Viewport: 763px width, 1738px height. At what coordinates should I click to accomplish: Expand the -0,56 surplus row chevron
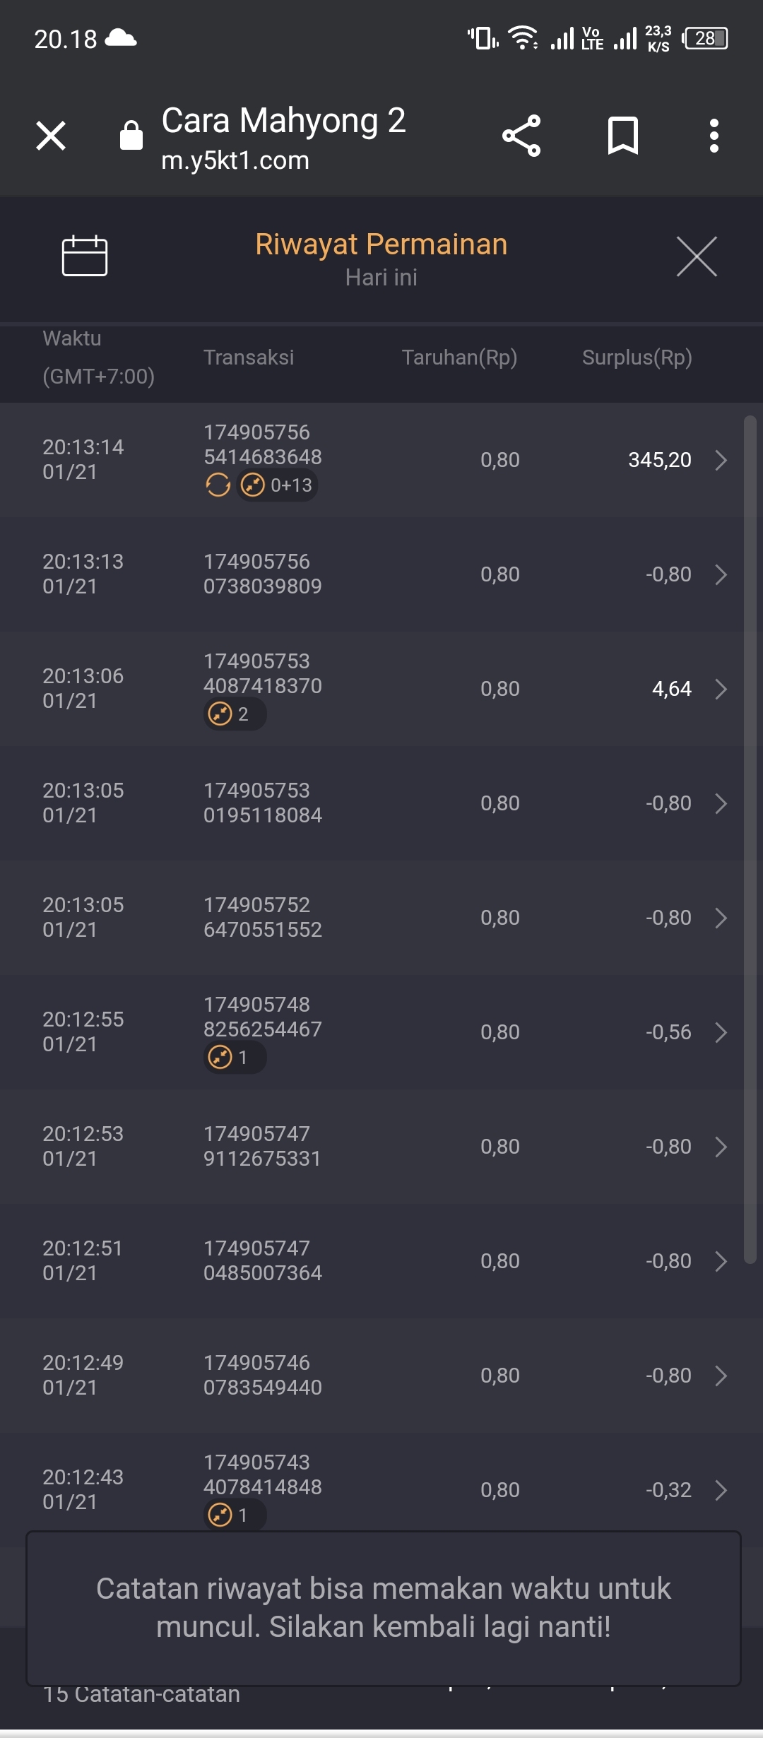coord(721,1032)
